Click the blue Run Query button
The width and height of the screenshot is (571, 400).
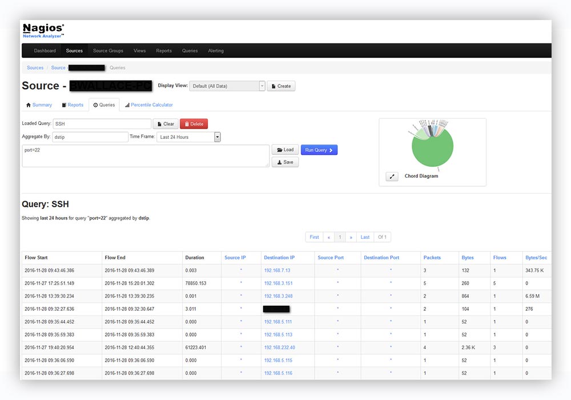tap(319, 150)
